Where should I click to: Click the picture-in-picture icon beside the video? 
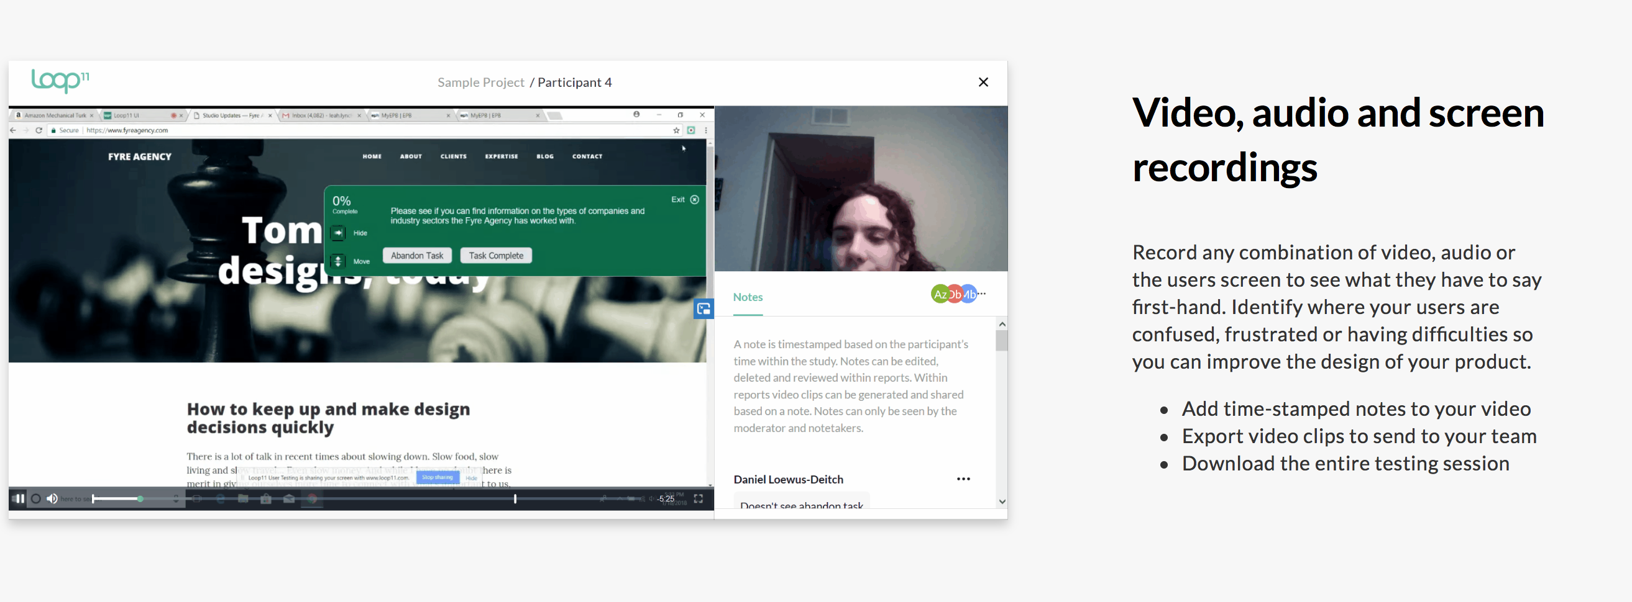tap(704, 308)
